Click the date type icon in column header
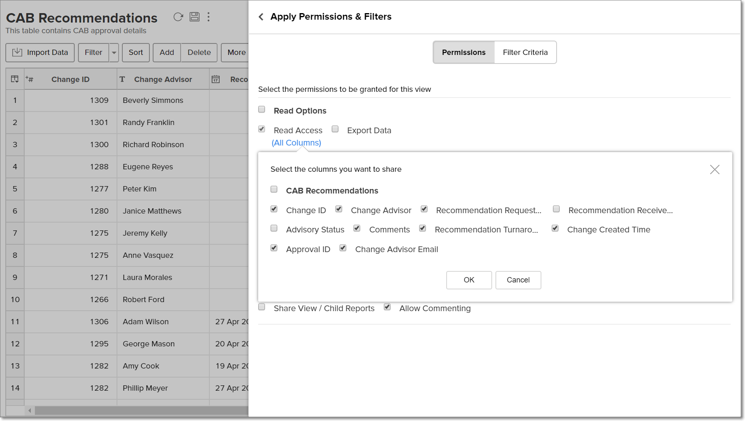Viewport: 745px width, 421px height. (216, 79)
